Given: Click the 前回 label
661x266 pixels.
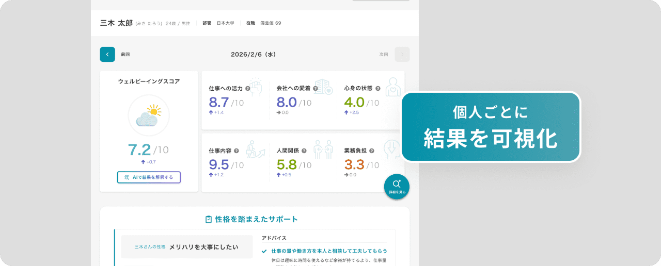Looking at the screenshot, I should pyautogui.click(x=125, y=54).
